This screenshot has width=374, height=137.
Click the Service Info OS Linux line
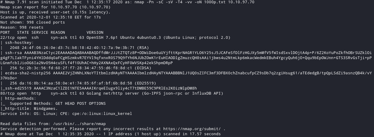click(66, 114)
